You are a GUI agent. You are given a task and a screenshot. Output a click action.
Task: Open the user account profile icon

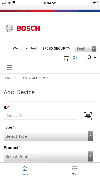coord(89,58)
